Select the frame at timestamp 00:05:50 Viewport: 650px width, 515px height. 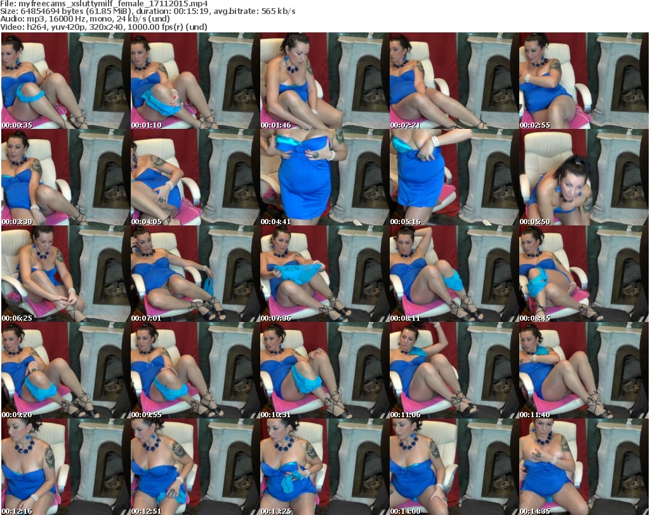(584, 177)
